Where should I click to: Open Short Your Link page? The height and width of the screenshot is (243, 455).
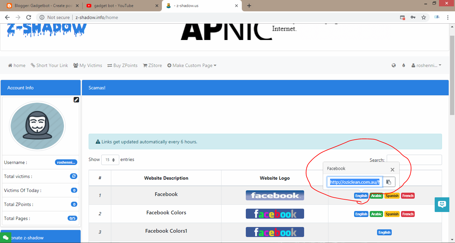click(49, 65)
